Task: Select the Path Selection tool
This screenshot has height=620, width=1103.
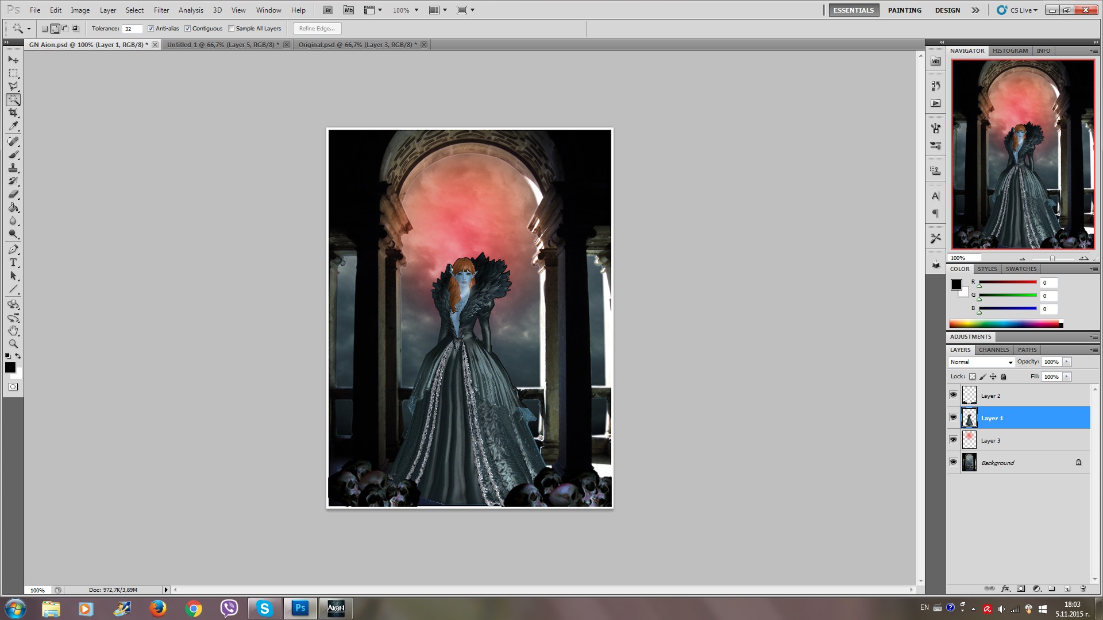Action: point(13,276)
